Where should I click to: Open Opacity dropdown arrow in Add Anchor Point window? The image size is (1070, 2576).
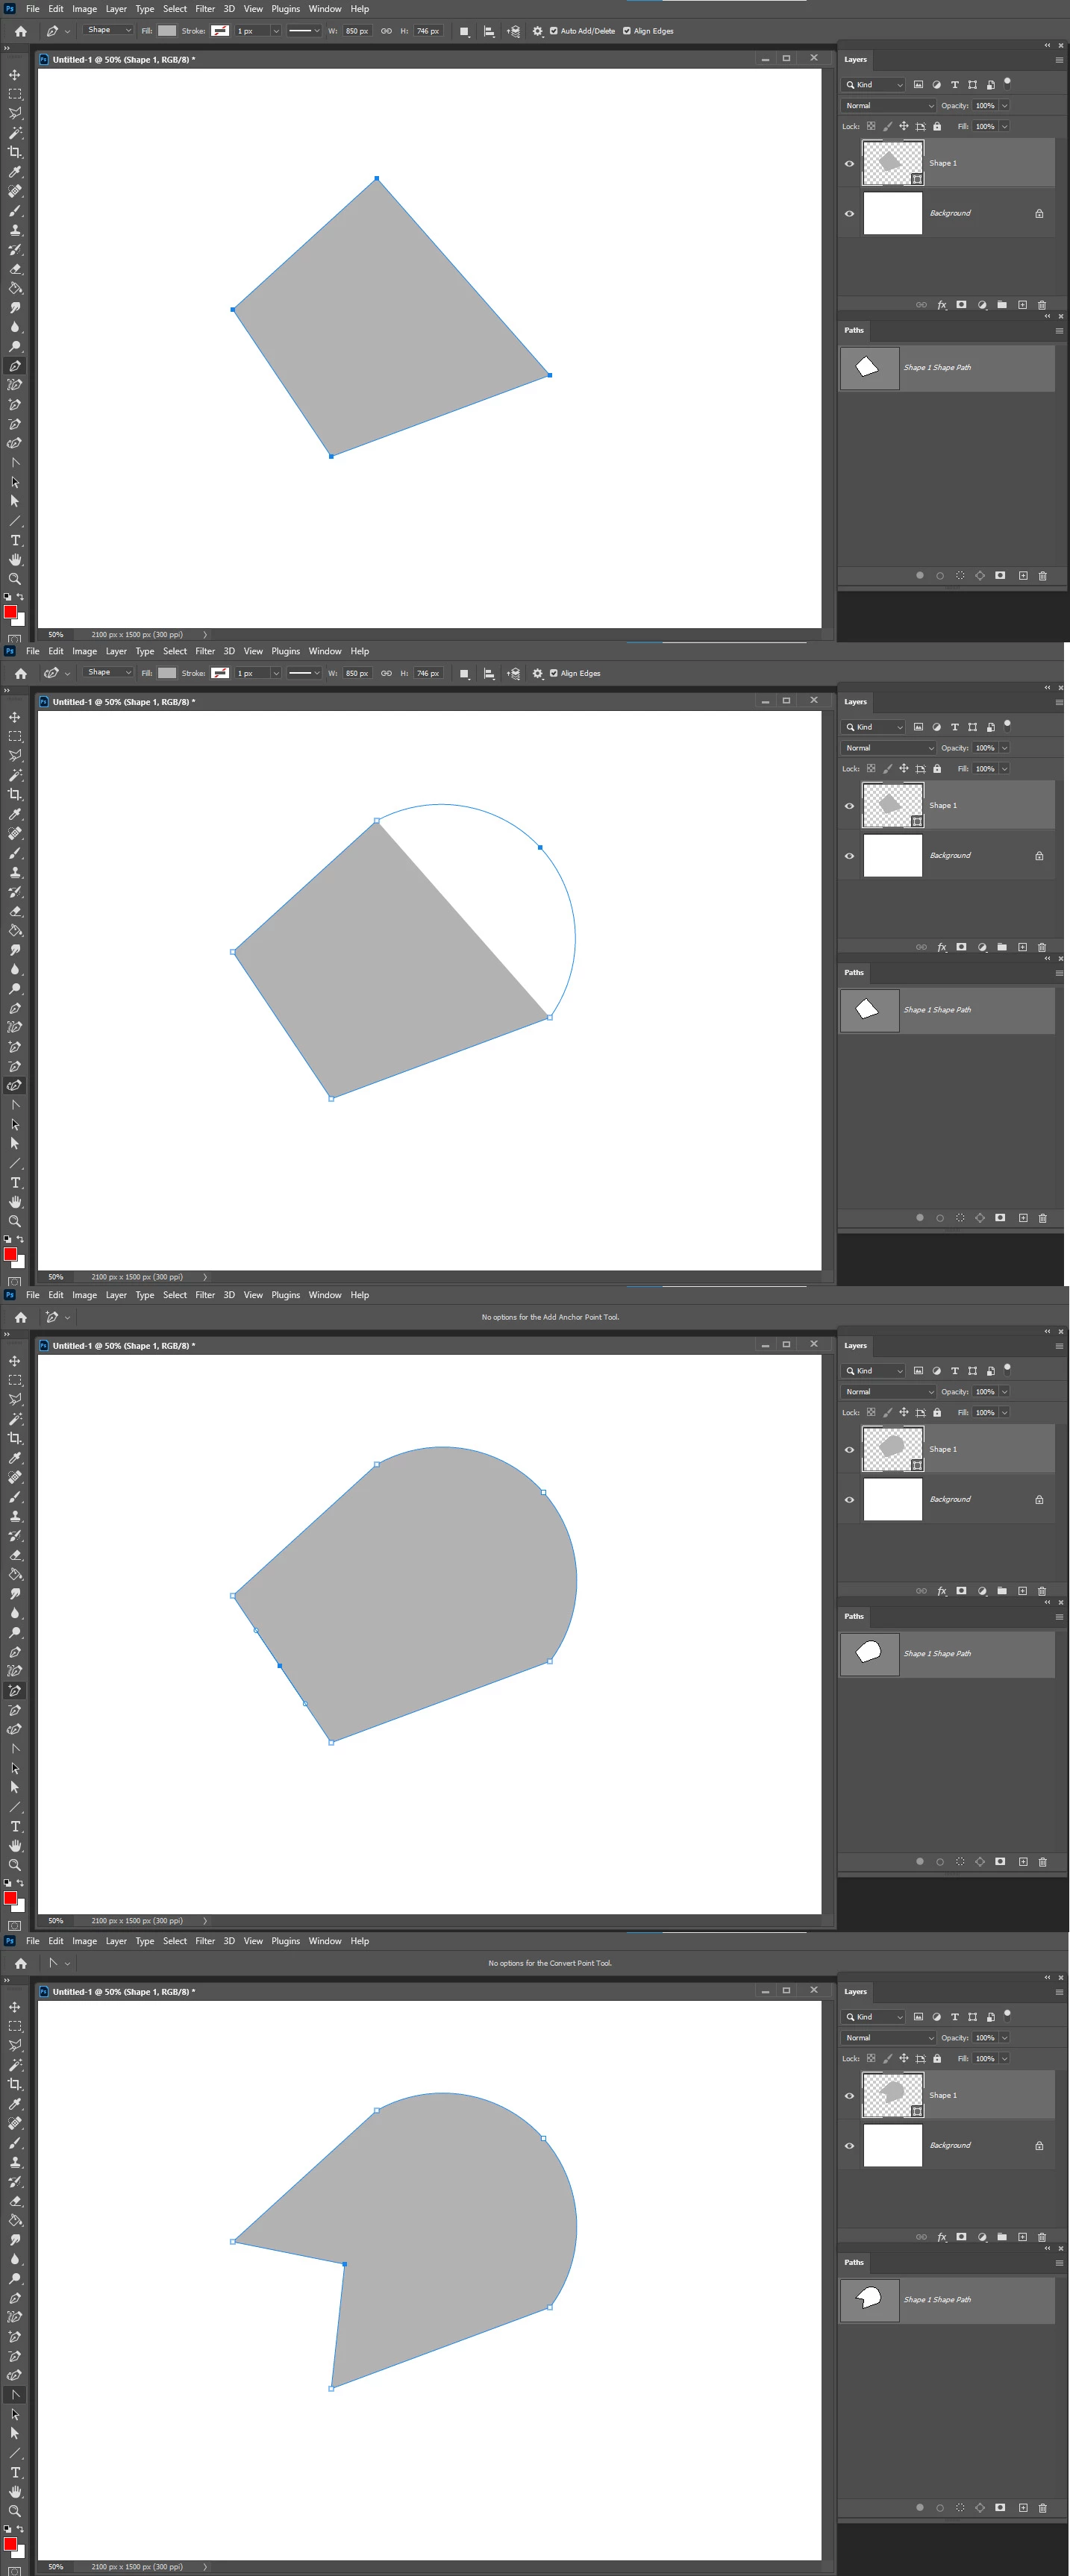1004,1392
